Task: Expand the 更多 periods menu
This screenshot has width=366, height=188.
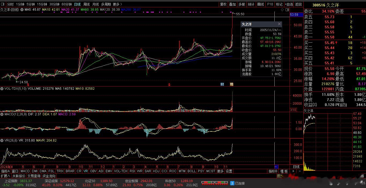Action: [117, 4]
